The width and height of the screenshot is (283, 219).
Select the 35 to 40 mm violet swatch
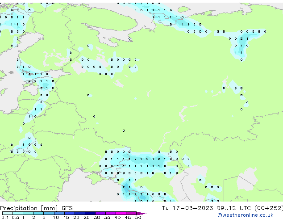coord(111,213)
